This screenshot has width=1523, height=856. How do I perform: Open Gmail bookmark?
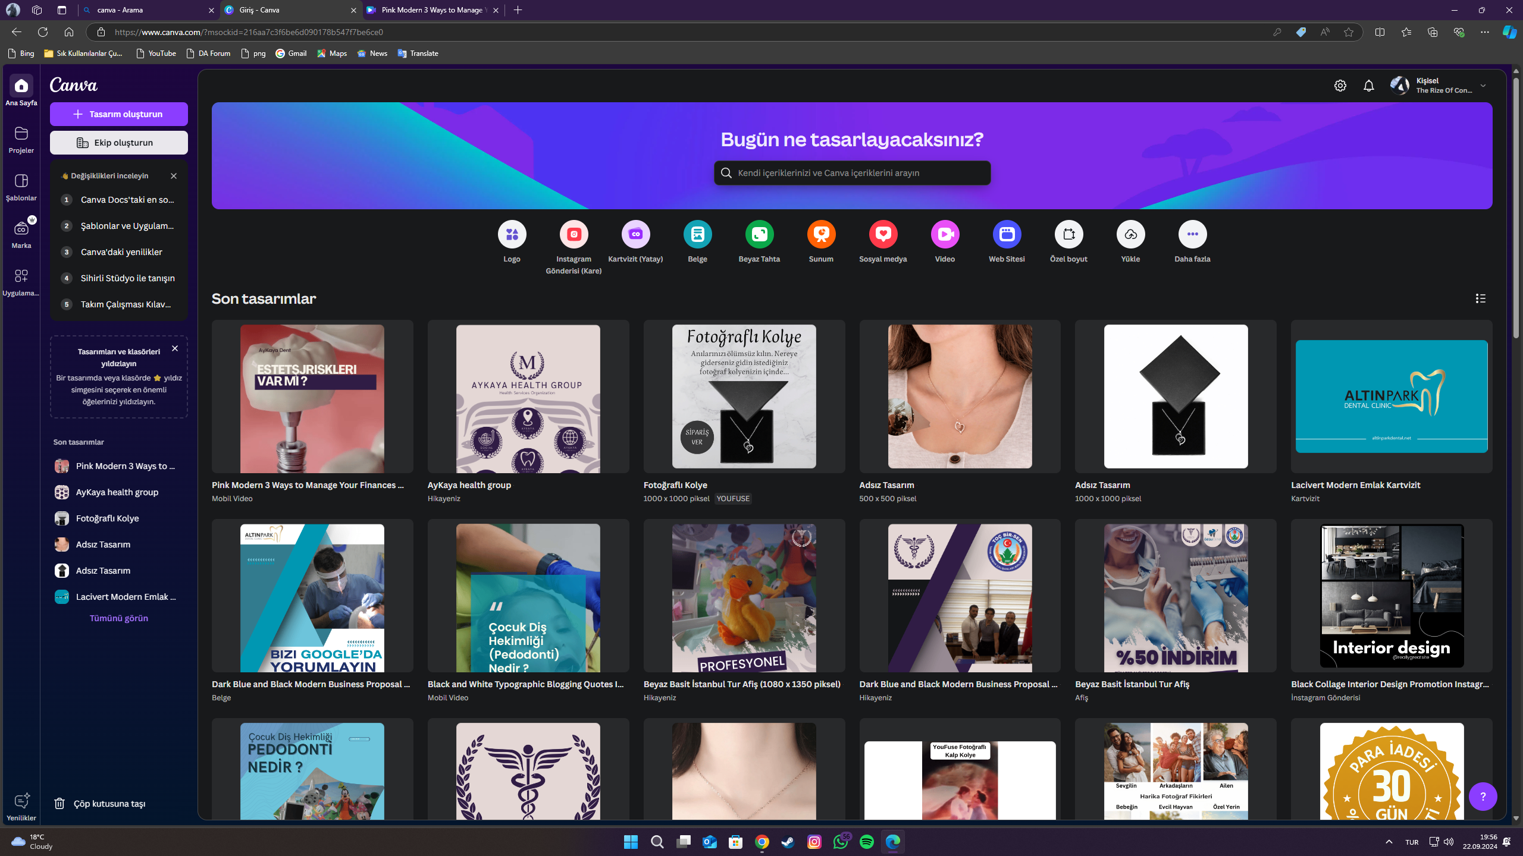pos(291,53)
